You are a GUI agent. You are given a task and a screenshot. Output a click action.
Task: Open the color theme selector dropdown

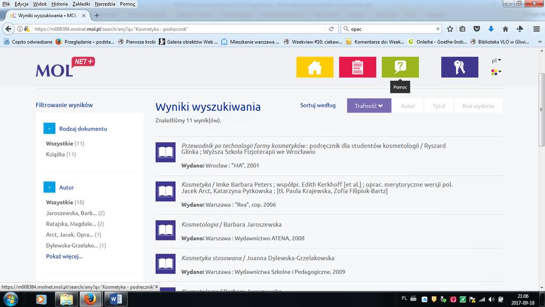(x=496, y=72)
